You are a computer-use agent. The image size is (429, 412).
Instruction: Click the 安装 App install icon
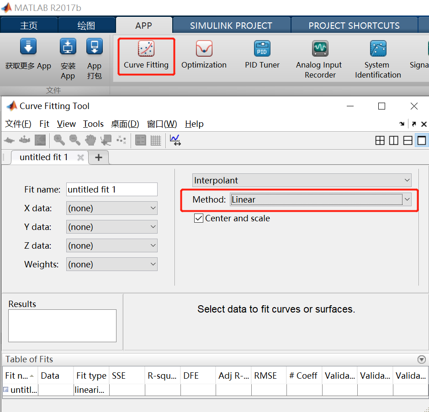coord(68,47)
